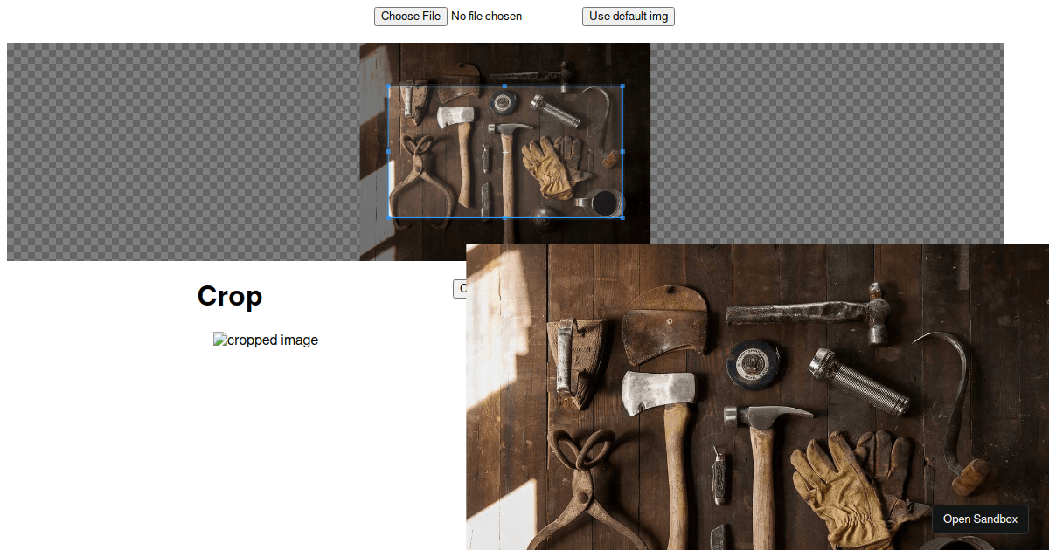The width and height of the screenshot is (1049, 550).
Task: Click the Crop heading text
Action: click(230, 297)
